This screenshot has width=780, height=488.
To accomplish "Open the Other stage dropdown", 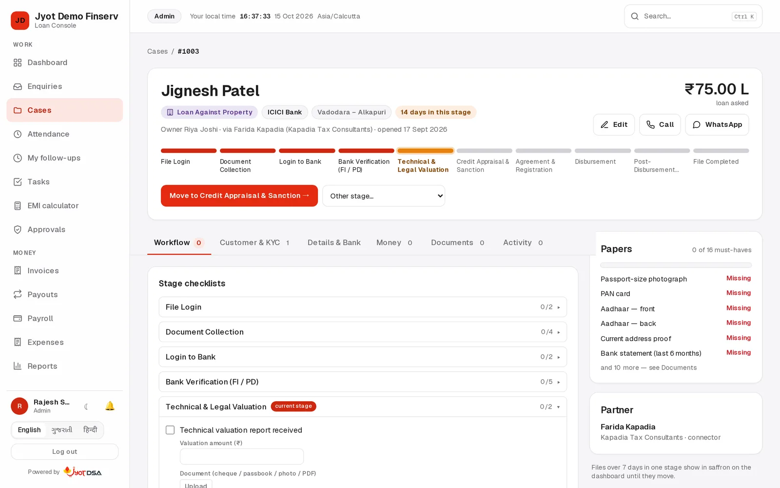I will pyautogui.click(x=384, y=196).
